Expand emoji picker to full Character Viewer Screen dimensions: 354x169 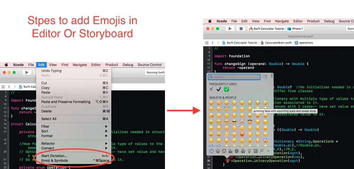[x=265, y=77]
